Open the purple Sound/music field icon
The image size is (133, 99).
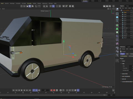pyautogui.click(x=117, y=44)
